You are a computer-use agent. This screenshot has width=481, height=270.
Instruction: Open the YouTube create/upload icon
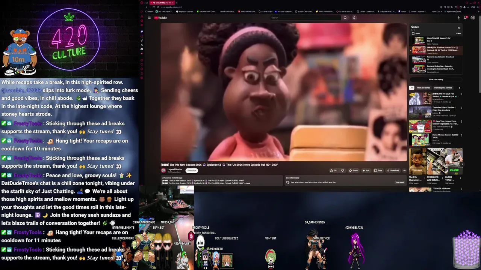(x=458, y=18)
